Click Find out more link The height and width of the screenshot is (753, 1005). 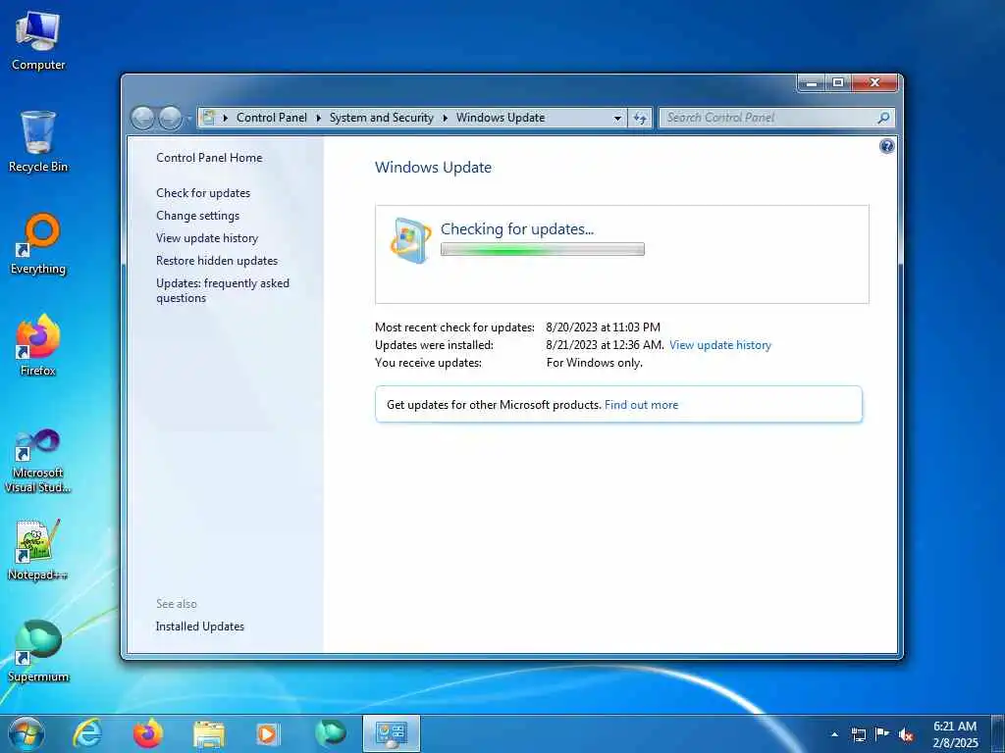click(x=641, y=405)
